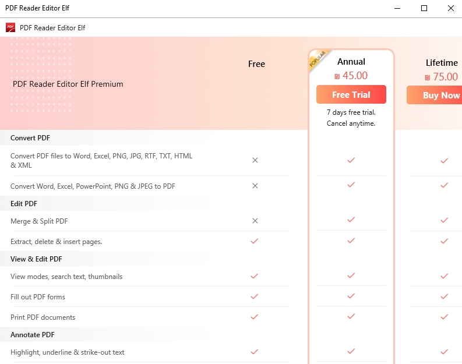
Task: Click the Annotate PDF section header
Action: (33, 335)
